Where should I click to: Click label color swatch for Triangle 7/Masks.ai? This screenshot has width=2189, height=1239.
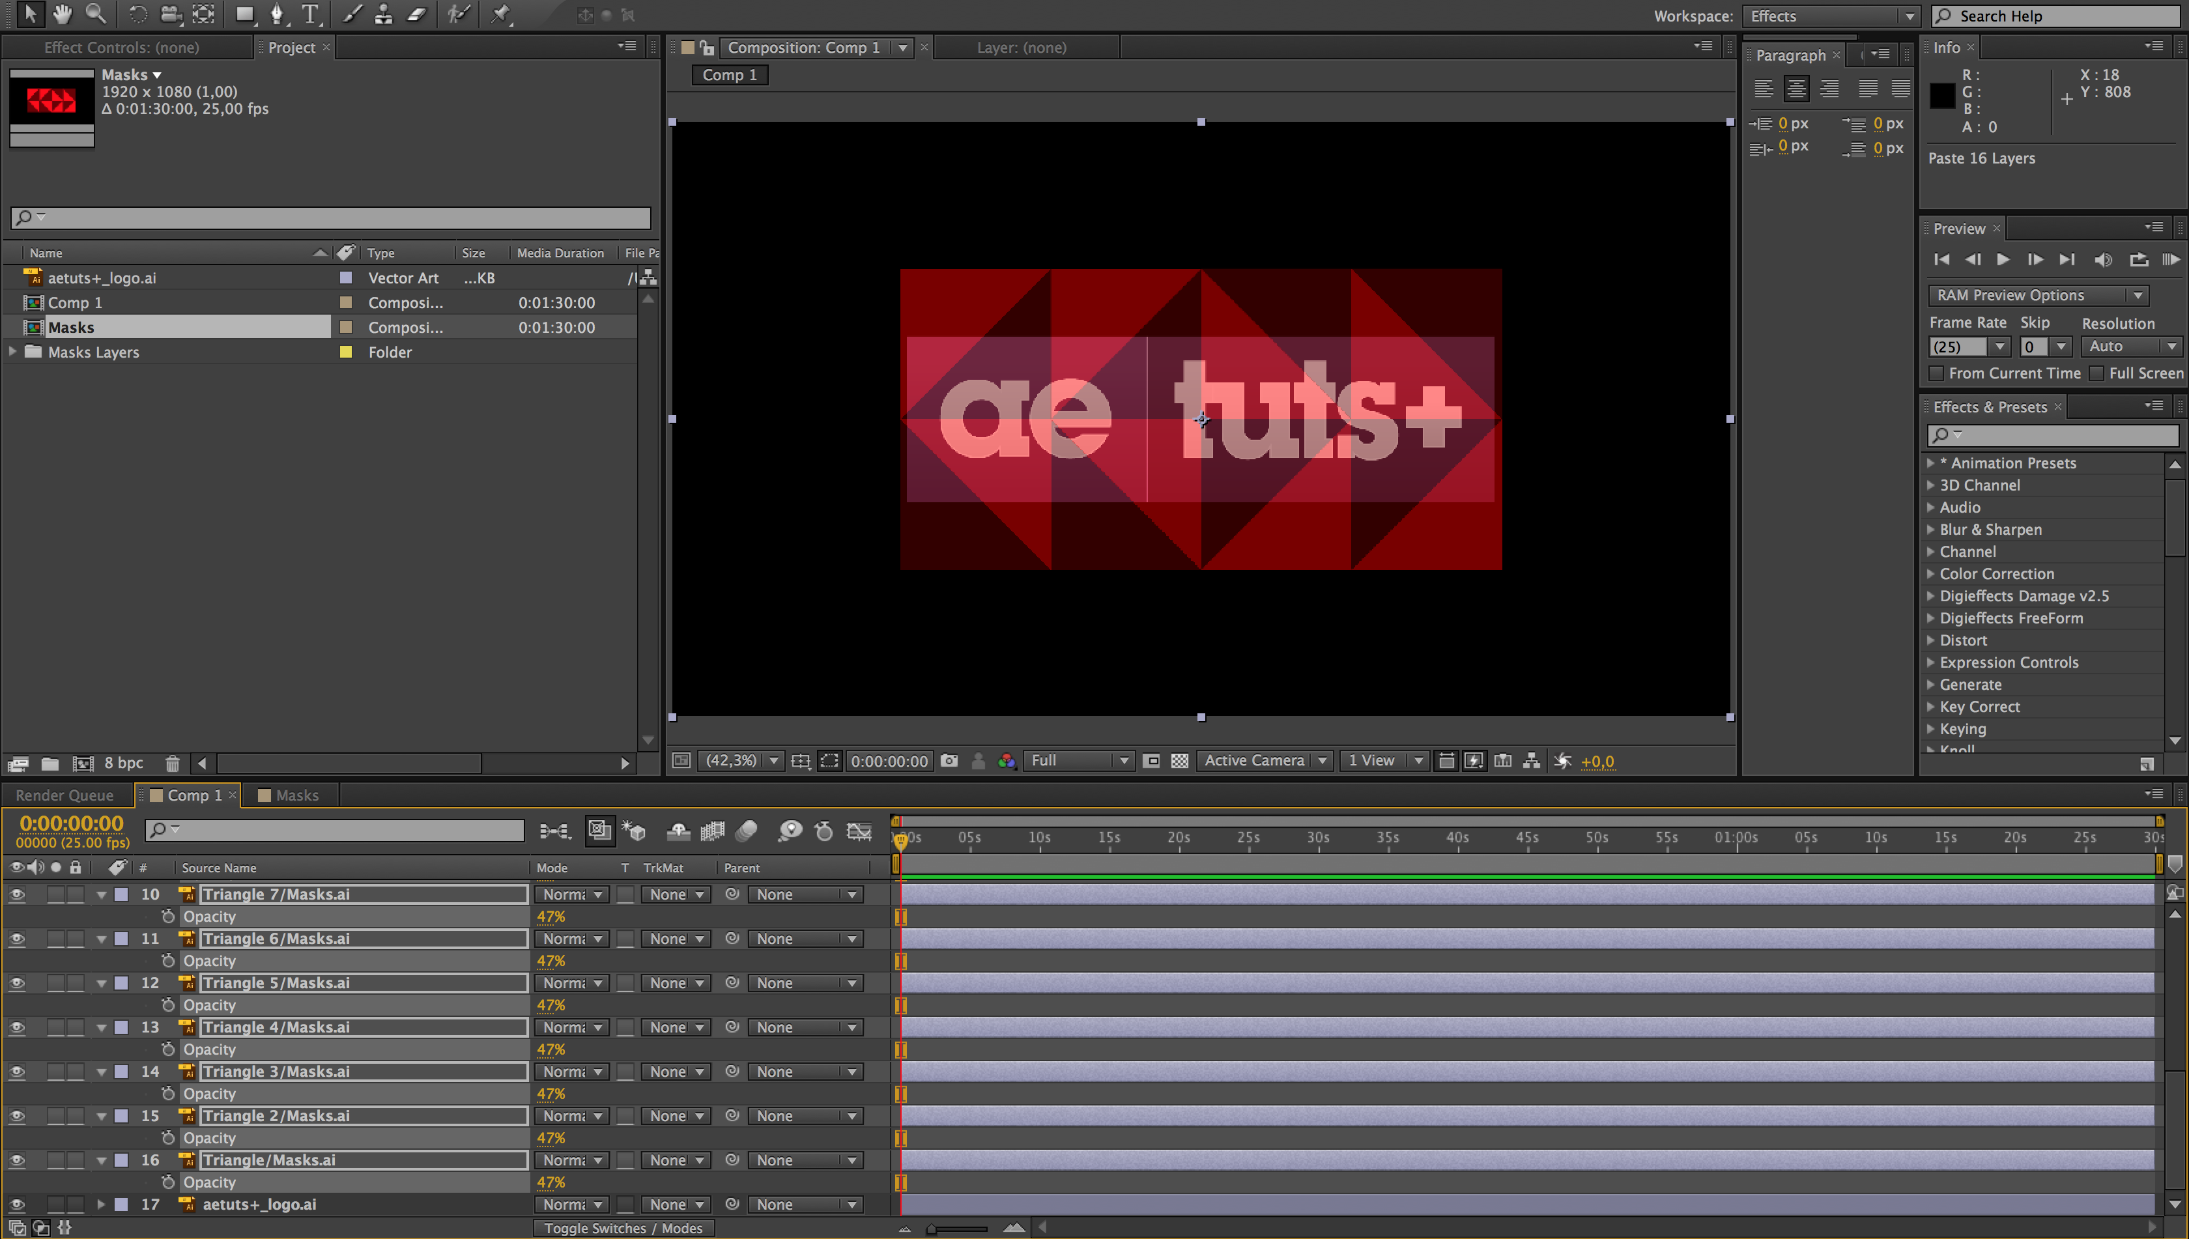coord(122,894)
